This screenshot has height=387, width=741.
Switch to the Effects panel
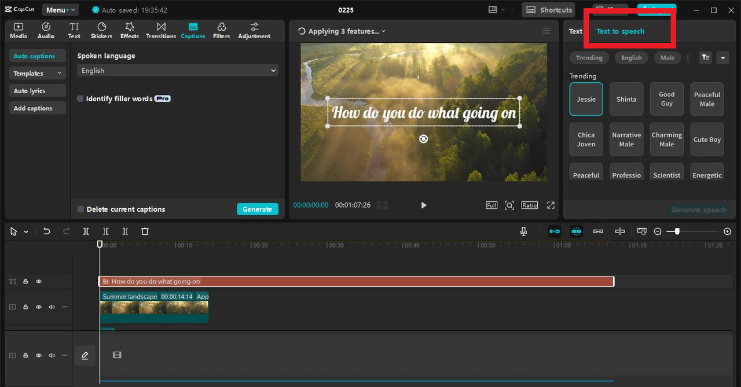(129, 30)
